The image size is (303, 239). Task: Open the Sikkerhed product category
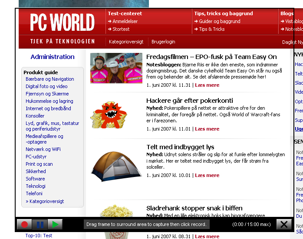[36, 171]
